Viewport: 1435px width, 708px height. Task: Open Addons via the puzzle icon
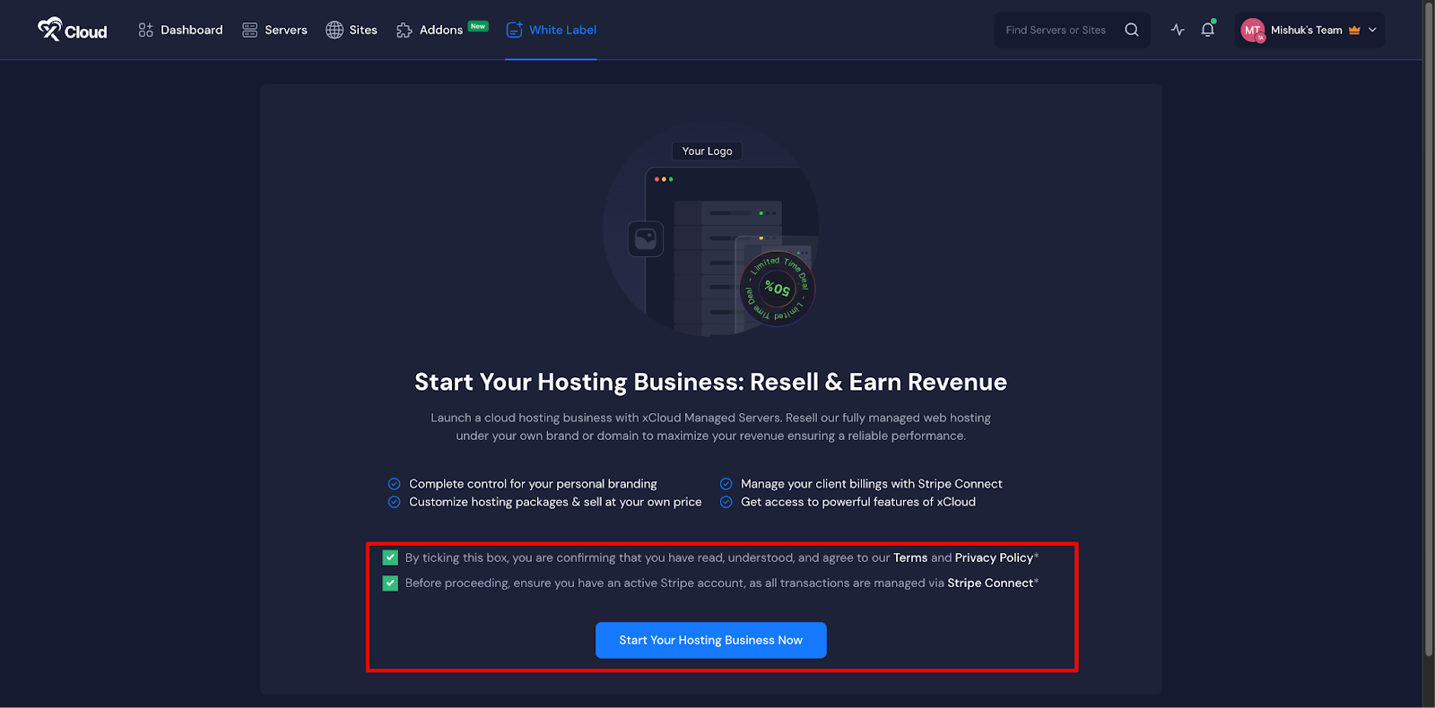click(x=404, y=30)
